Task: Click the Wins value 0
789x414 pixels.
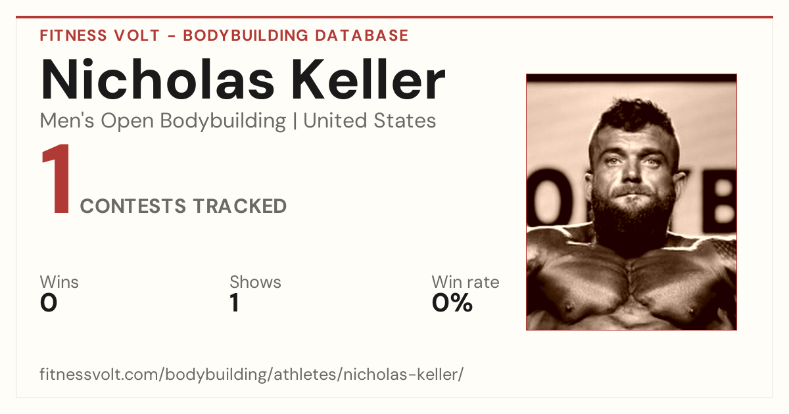Action: click(x=49, y=303)
